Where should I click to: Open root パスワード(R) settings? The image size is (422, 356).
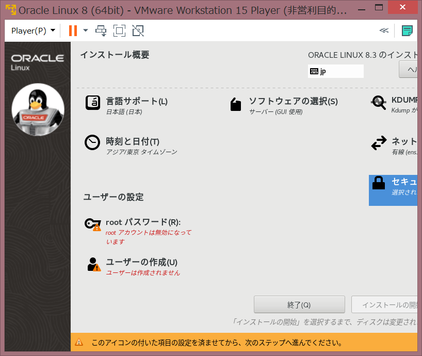[x=143, y=222]
